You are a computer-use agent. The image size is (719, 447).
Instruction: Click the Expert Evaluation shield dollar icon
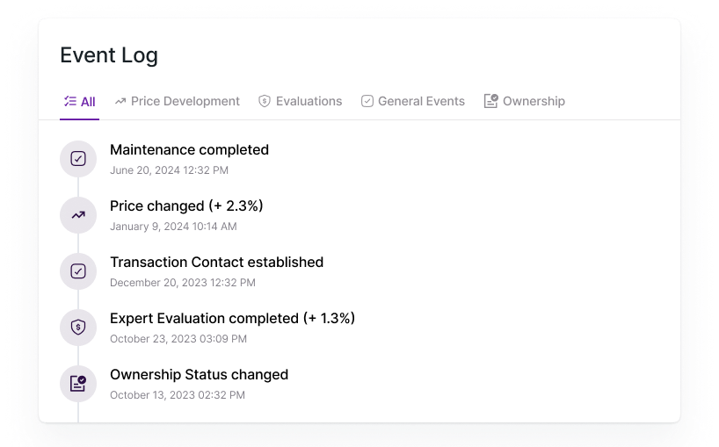point(78,328)
